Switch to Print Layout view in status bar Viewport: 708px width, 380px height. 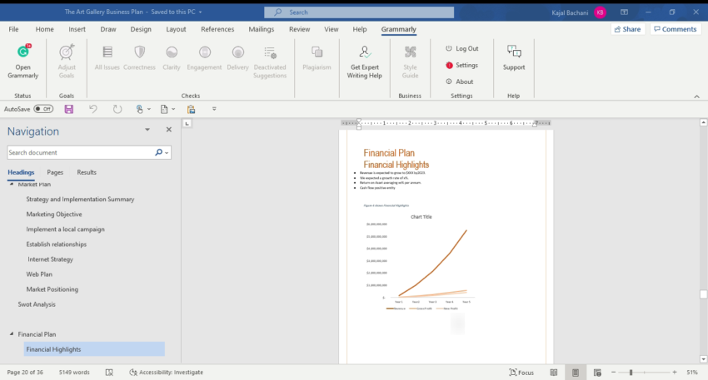tap(574, 373)
